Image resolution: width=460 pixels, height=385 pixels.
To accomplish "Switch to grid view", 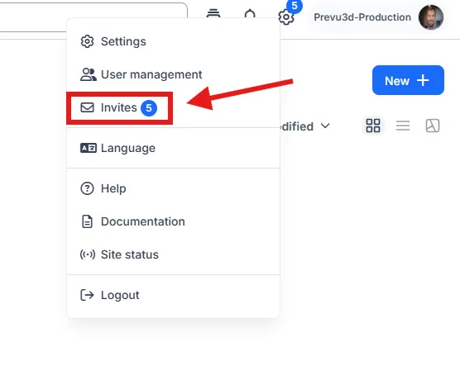I will tap(373, 126).
